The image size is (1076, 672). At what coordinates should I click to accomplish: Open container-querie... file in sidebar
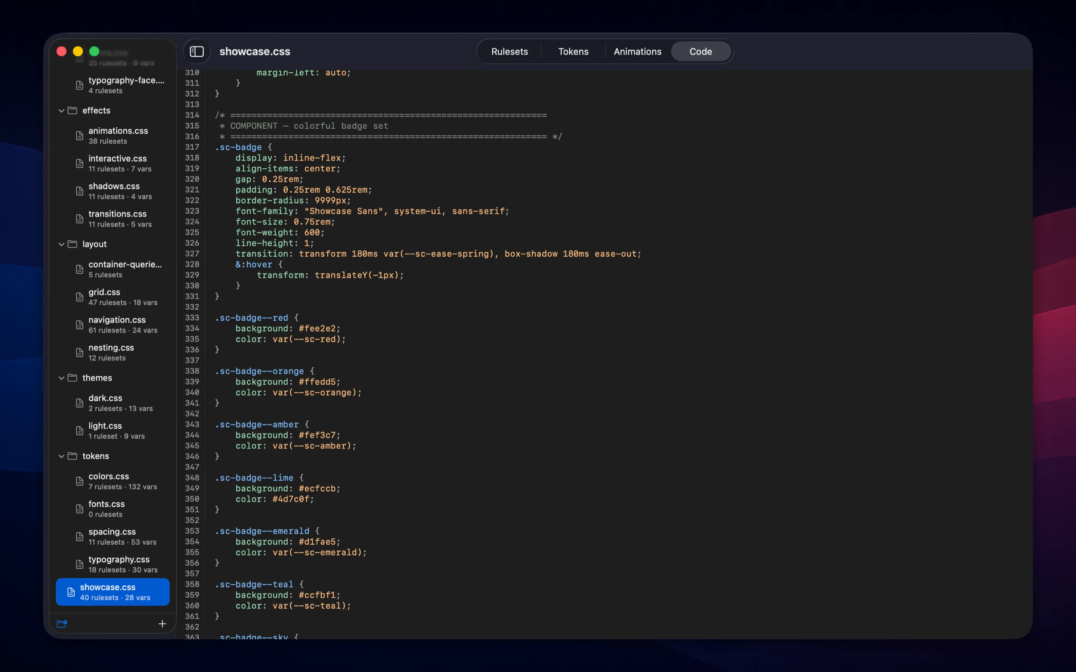coord(112,269)
